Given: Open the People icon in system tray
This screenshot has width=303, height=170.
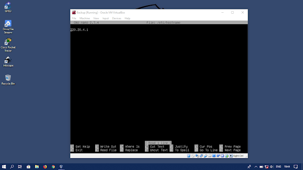Looking at the screenshot, I should [250, 167].
